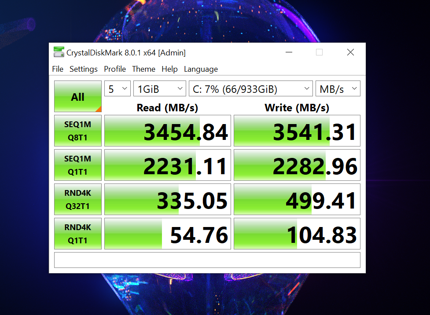Open the C: drive selection dropdown

251,88
